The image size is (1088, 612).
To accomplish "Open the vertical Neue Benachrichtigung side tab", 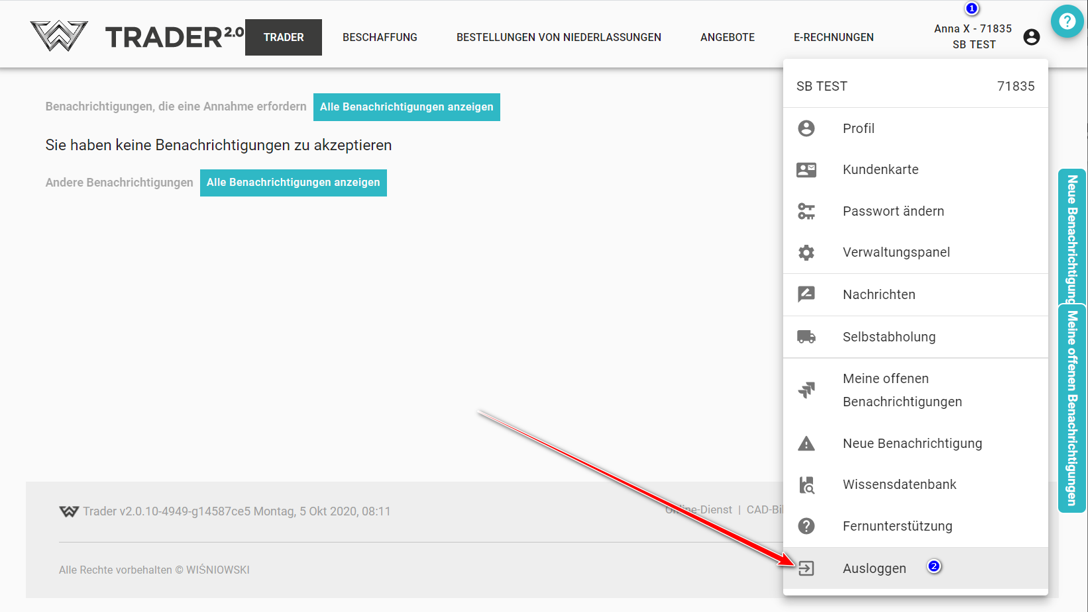I will (1072, 236).
